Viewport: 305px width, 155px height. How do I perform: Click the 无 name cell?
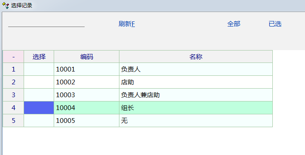tap(196, 120)
